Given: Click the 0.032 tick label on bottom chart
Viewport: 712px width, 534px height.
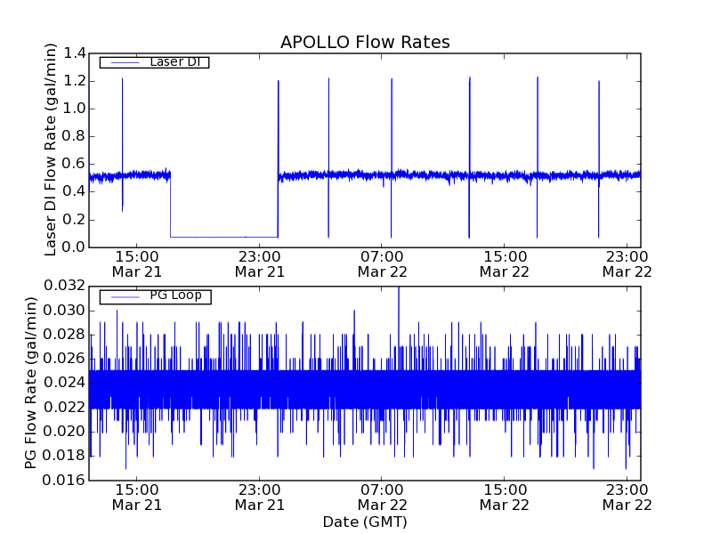Looking at the screenshot, I should [64, 286].
